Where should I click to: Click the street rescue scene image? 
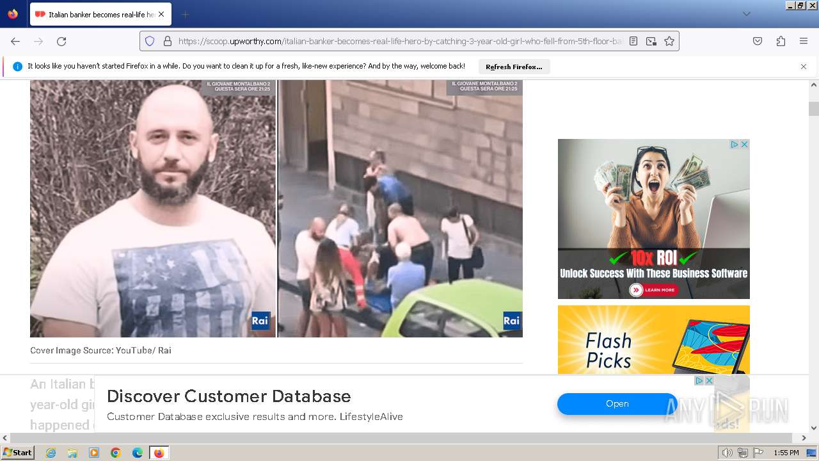tap(401, 209)
